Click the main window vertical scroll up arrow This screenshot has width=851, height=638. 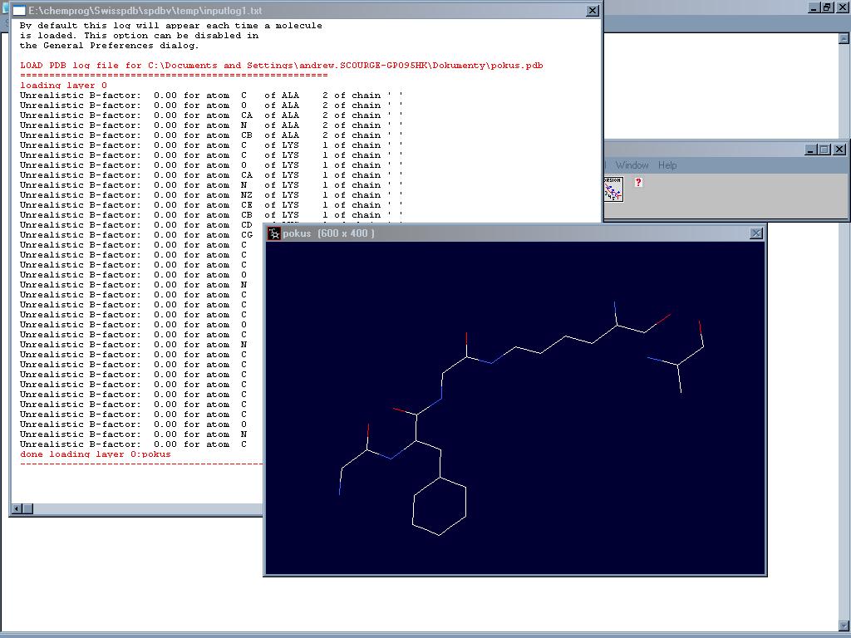[844, 38]
